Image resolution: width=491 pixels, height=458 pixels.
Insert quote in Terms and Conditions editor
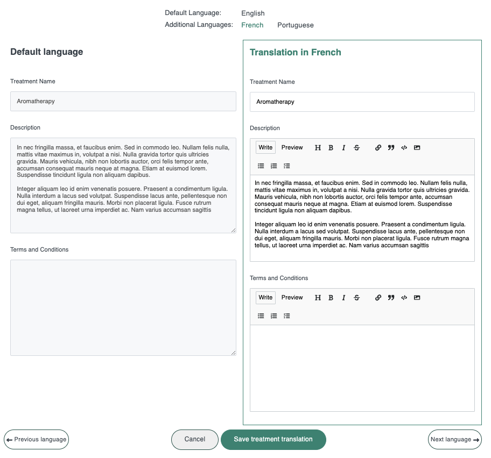391,298
